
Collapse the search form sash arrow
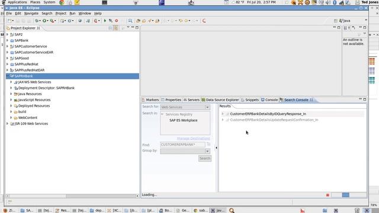tap(216, 148)
